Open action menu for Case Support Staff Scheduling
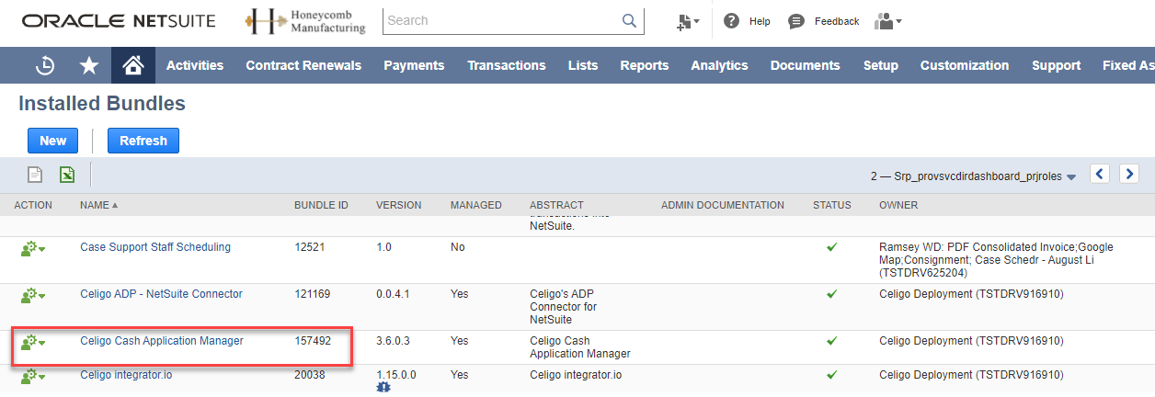 coord(33,249)
